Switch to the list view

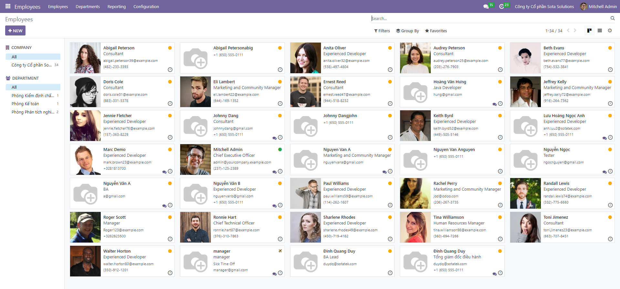pos(600,31)
